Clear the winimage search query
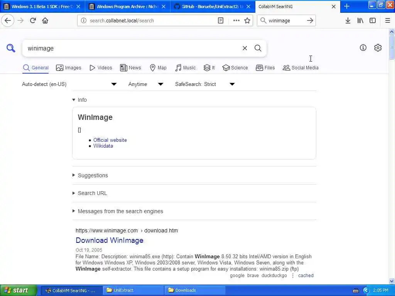 click(x=245, y=48)
